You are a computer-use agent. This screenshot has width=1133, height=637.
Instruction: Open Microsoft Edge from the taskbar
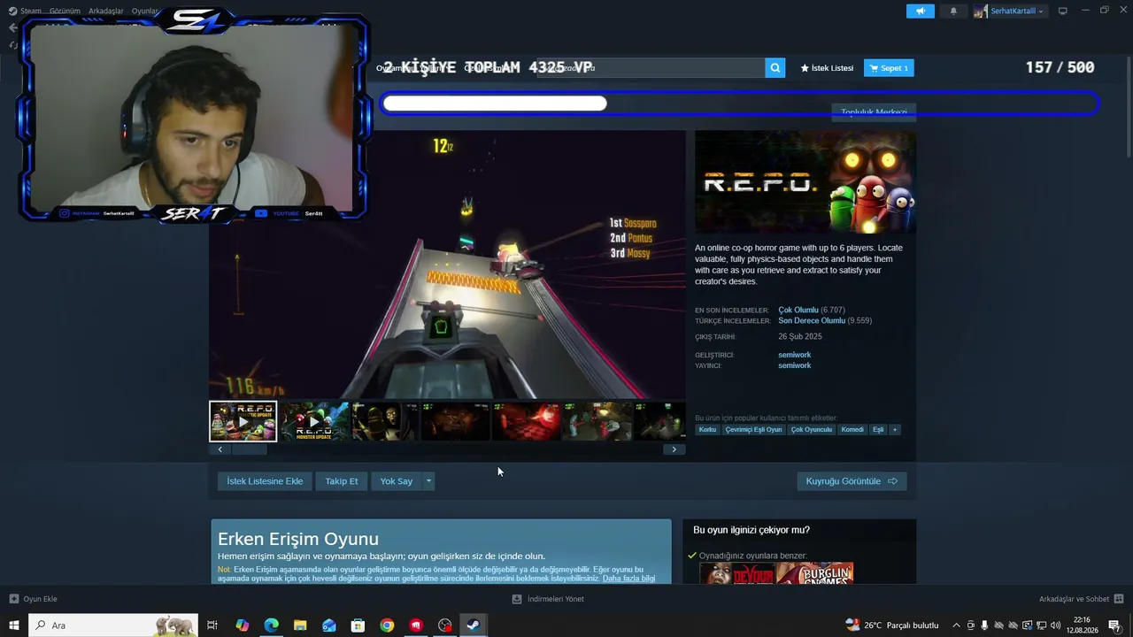click(271, 625)
